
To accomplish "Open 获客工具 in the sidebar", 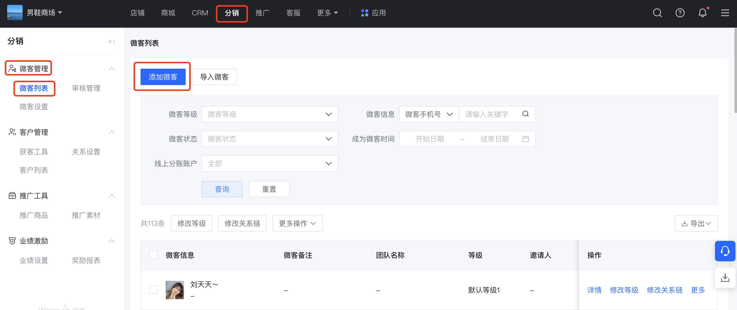I will (x=34, y=152).
